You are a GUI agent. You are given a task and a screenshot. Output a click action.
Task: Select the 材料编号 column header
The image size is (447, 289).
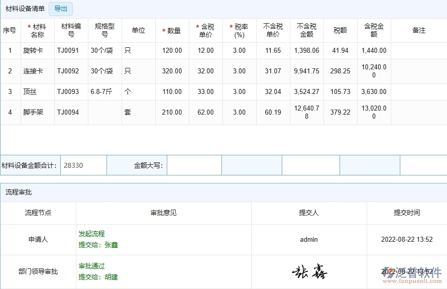pos(71,30)
